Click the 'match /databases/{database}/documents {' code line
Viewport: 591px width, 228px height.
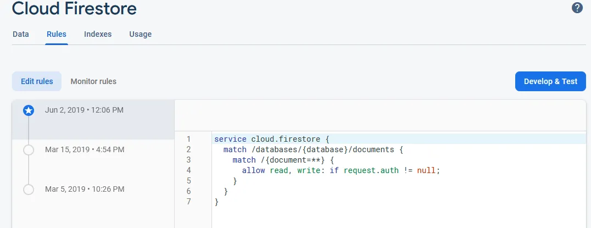point(313,149)
